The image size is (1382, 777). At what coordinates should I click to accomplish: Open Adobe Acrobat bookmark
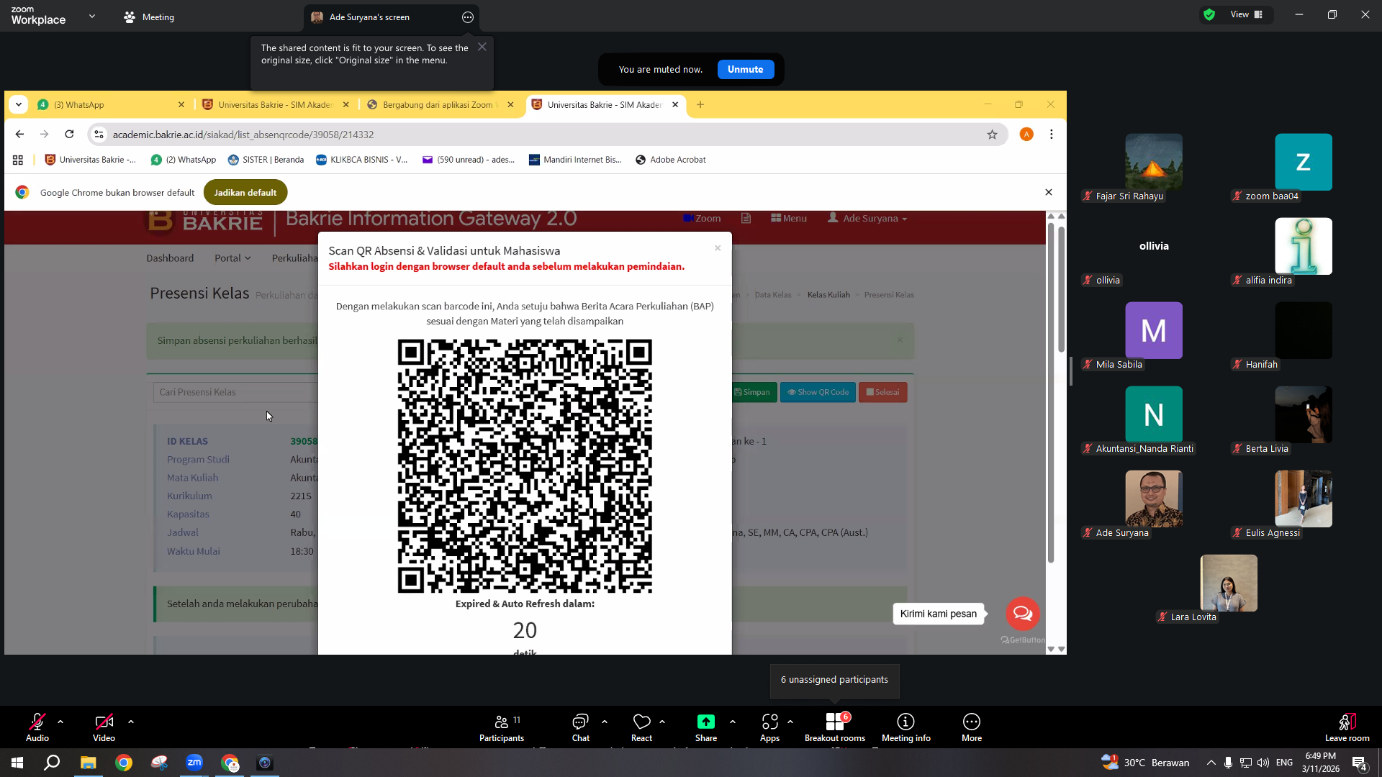(x=670, y=160)
